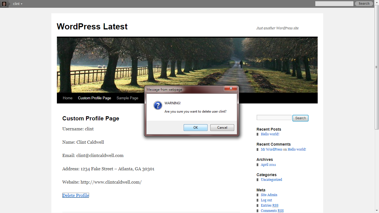
Task: Click the sidebar search text field
Action: tap(274, 118)
